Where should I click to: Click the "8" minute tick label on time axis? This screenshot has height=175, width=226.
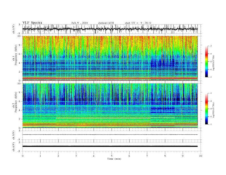pos(165,156)
